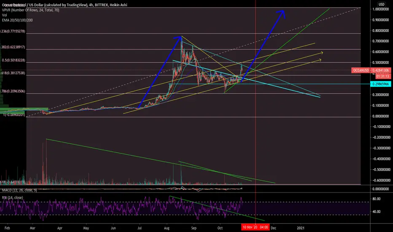Select the EMA 20/50/100/200 indicator legend
Viewport: 393px width, 232px height.
(x=17, y=20)
